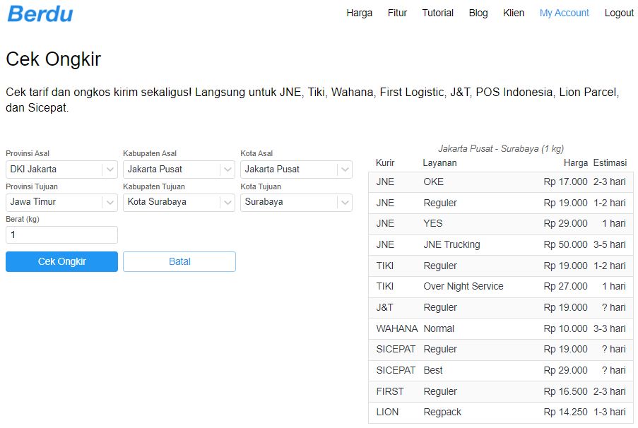Image resolution: width=638 pixels, height=428 pixels.
Task: Click the Layanan column header
Action: [439, 163]
